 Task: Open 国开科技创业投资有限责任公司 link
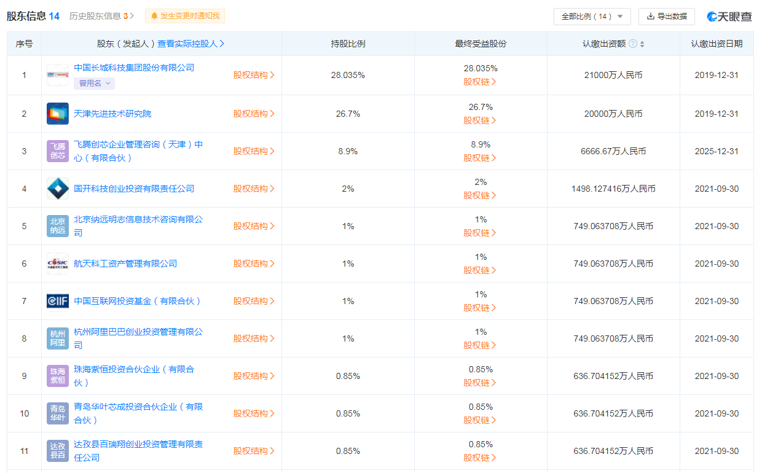134,189
